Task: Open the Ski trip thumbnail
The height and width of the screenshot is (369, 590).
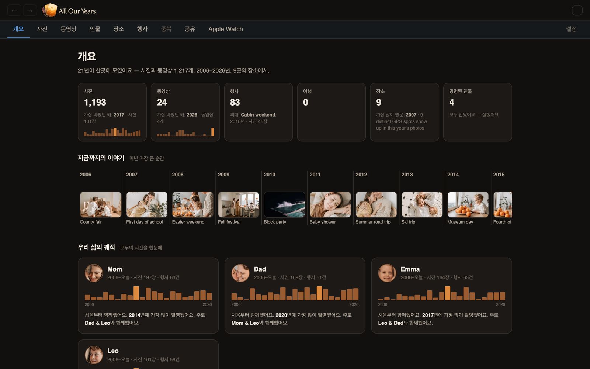Action: point(422,204)
